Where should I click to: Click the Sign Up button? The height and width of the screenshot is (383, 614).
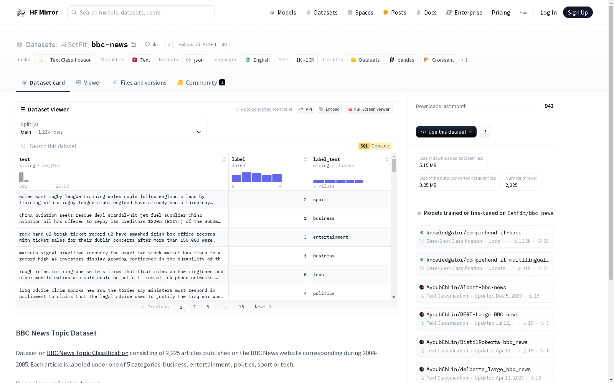click(x=578, y=12)
